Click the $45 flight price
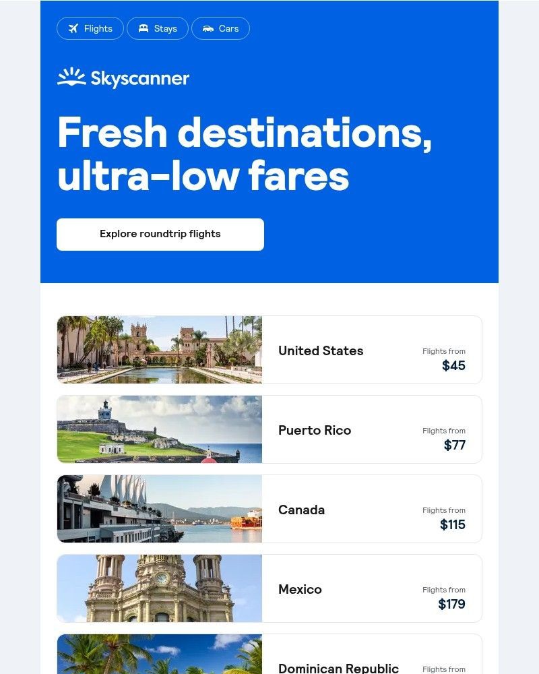Viewport: 539px width, 674px height. point(454,365)
